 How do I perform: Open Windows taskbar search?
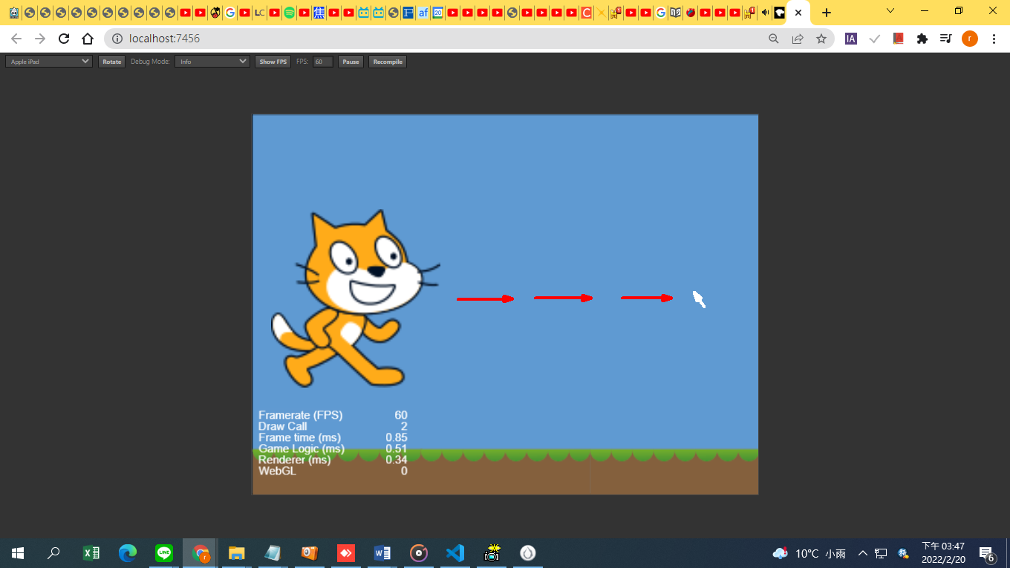click(53, 553)
